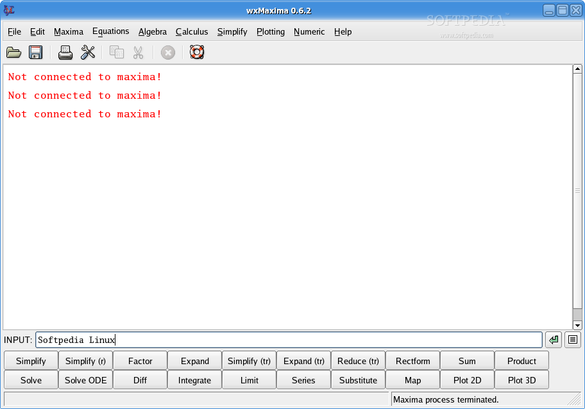Open the Calculus menu

click(192, 31)
